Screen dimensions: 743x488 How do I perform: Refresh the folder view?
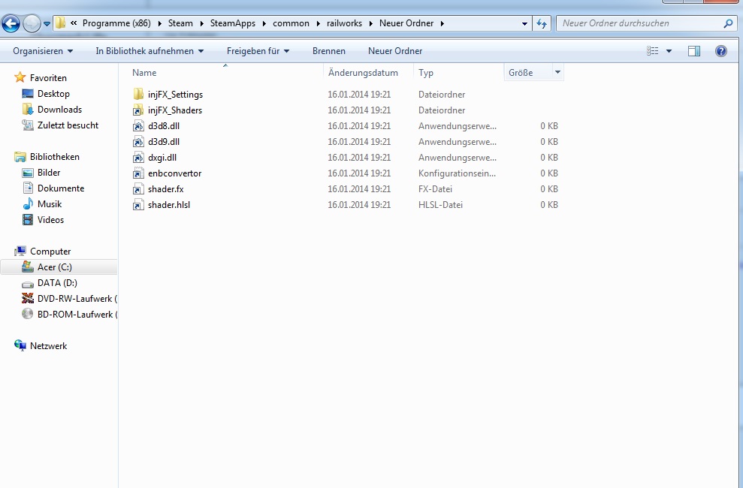point(542,23)
